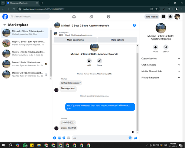Open Shirley conversation in chat list

[25, 54]
